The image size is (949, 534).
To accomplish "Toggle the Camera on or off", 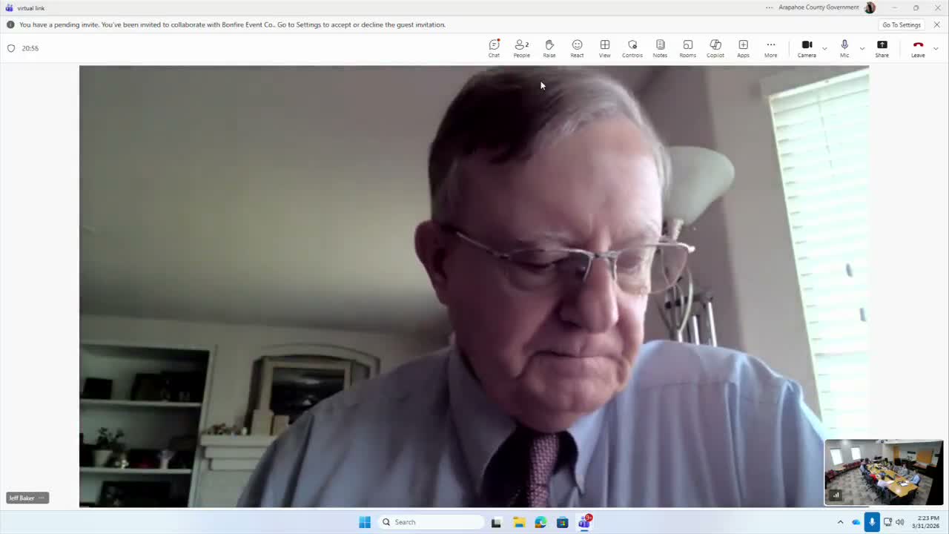I will pyautogui.click(x=807, y=48).
